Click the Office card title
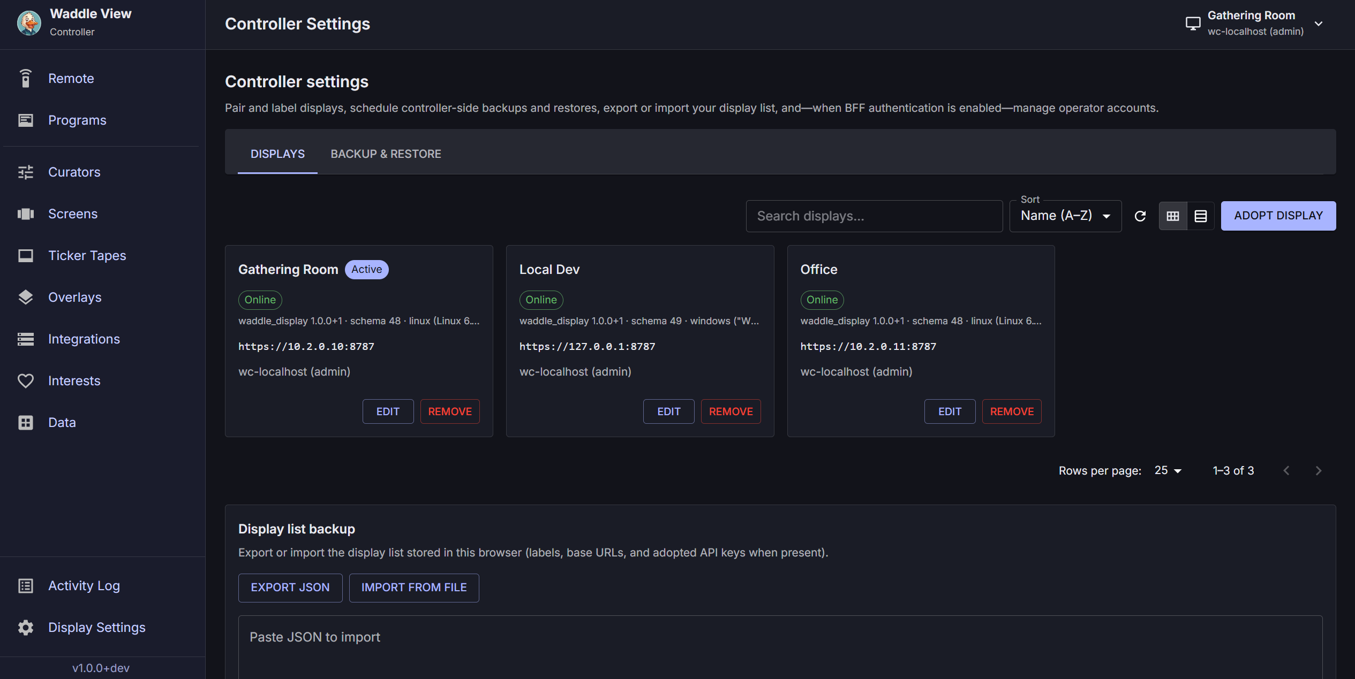This screenshot has width=1355, height=679. [819, 269]
